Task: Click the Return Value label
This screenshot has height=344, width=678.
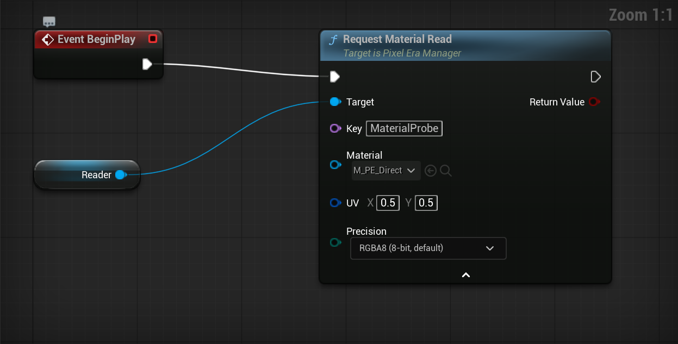Action: tap(557, 102)
